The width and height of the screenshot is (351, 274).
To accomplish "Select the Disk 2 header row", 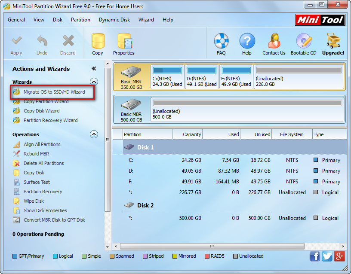I will click(x=229, y=205).
